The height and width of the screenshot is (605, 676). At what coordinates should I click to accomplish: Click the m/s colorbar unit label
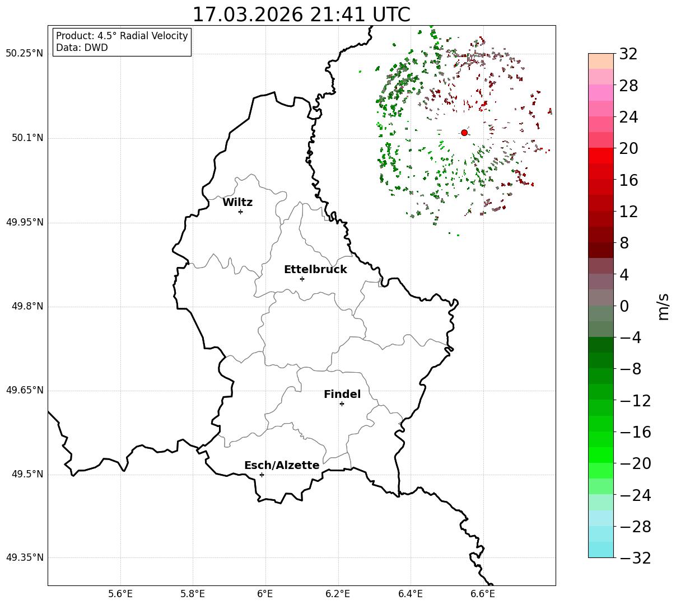click(x=663, y=306)
